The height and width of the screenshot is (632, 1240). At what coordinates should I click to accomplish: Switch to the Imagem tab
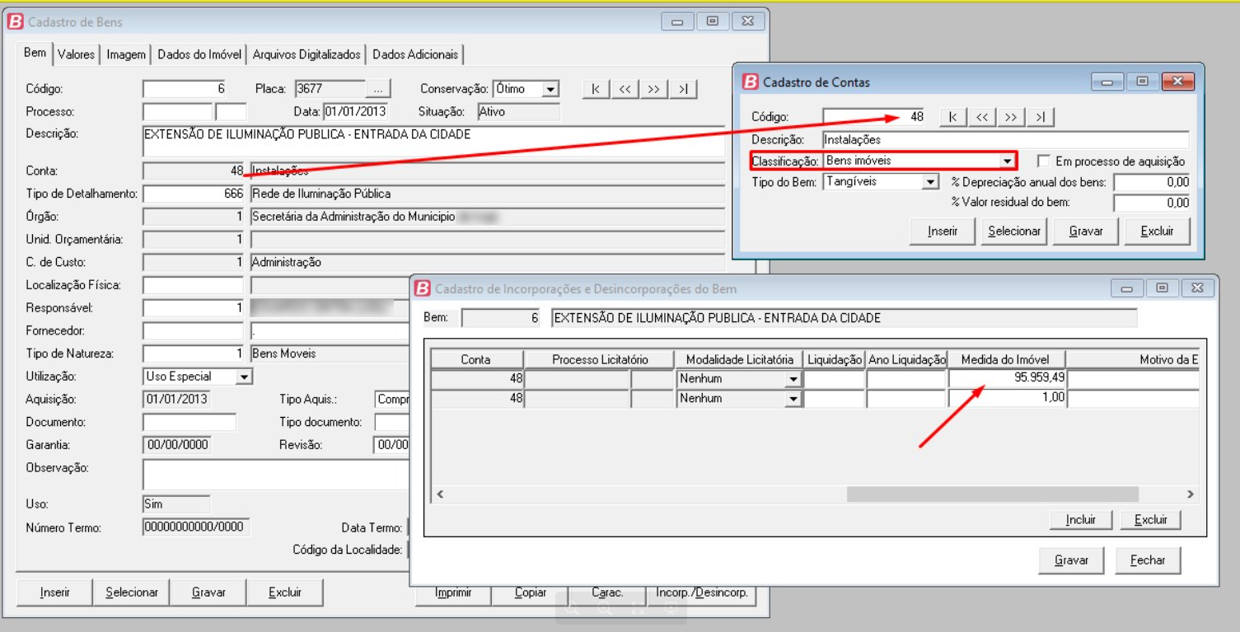[x=126, y=54]
